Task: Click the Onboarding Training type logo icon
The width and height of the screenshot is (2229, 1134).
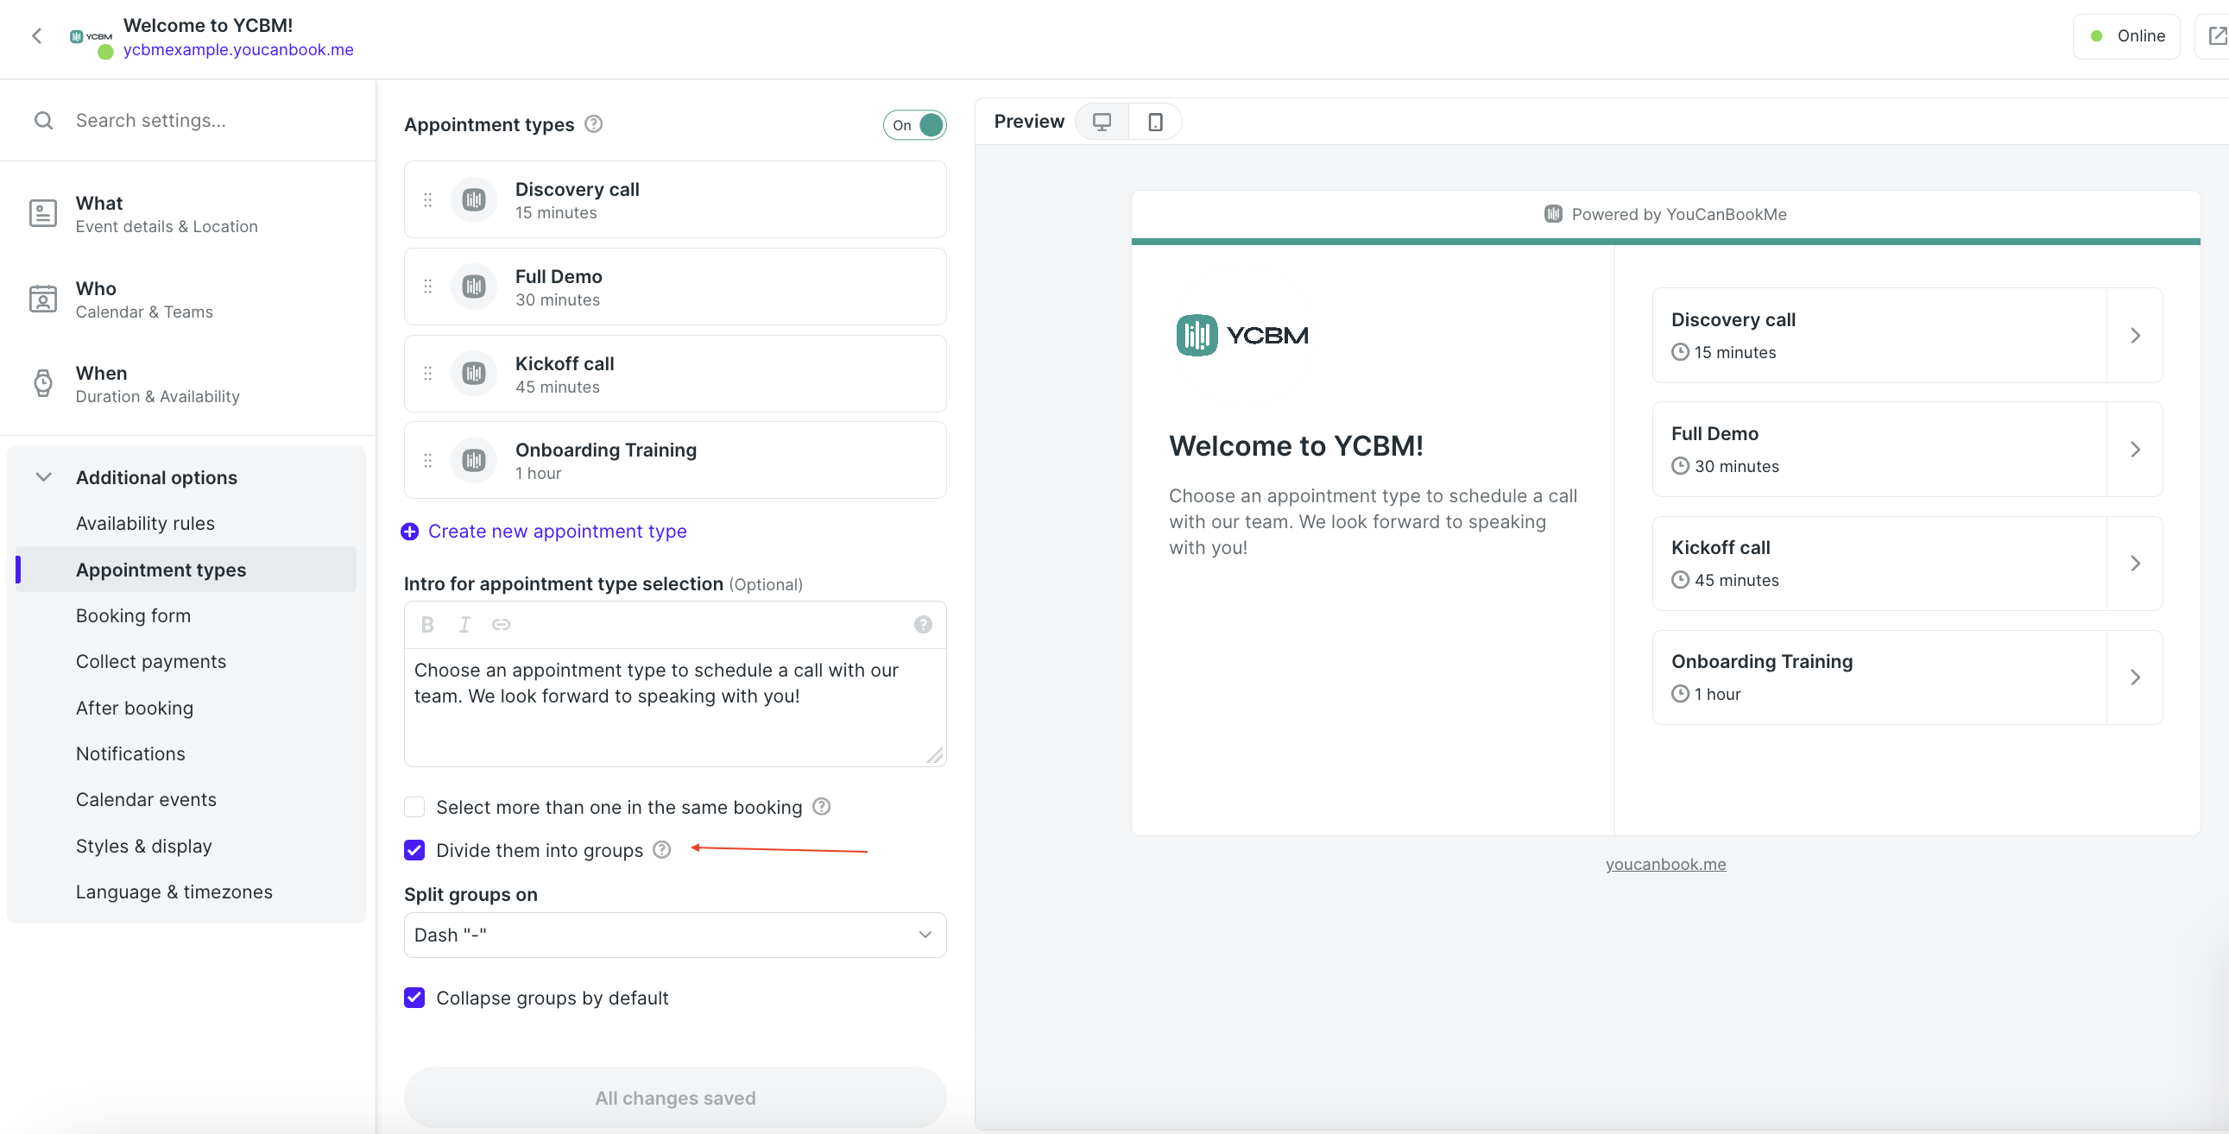Action: (474, 460)
